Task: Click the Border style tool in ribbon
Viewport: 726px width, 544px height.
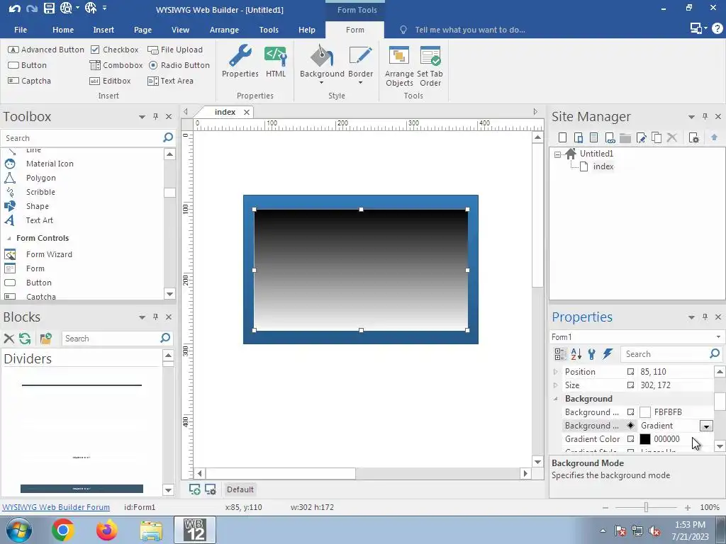Action: point(360,64)
